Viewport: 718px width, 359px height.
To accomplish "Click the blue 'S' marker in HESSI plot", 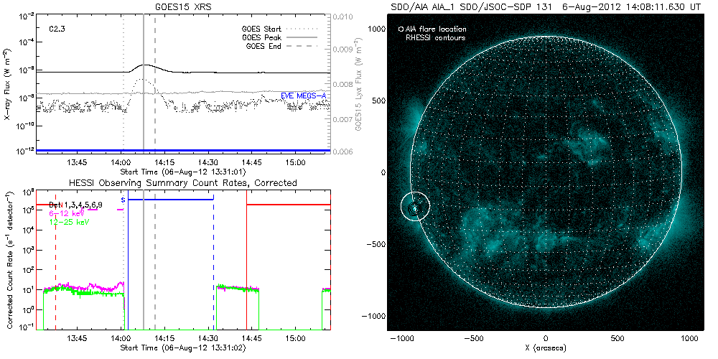I will 123,199.
